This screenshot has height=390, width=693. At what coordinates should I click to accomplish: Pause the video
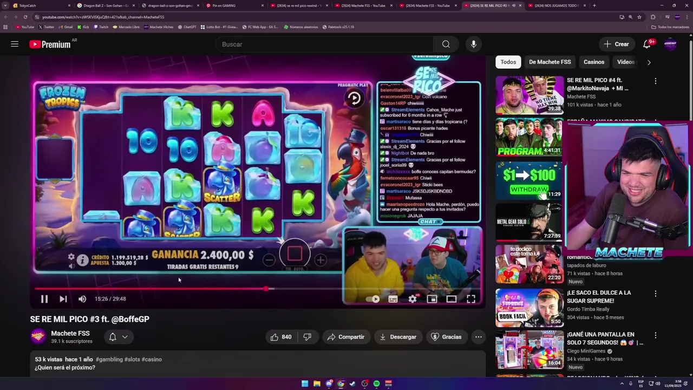pyautogui.click(x=44, y=299)
